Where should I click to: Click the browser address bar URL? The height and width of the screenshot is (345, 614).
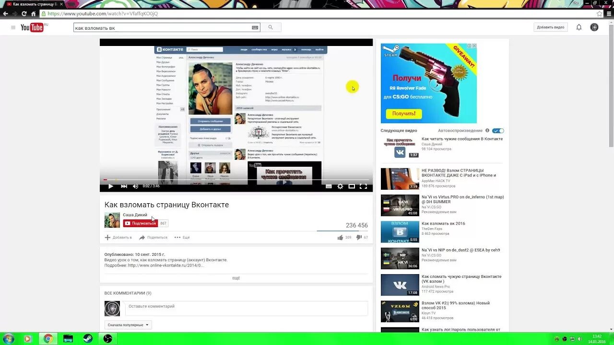[103, 13]
